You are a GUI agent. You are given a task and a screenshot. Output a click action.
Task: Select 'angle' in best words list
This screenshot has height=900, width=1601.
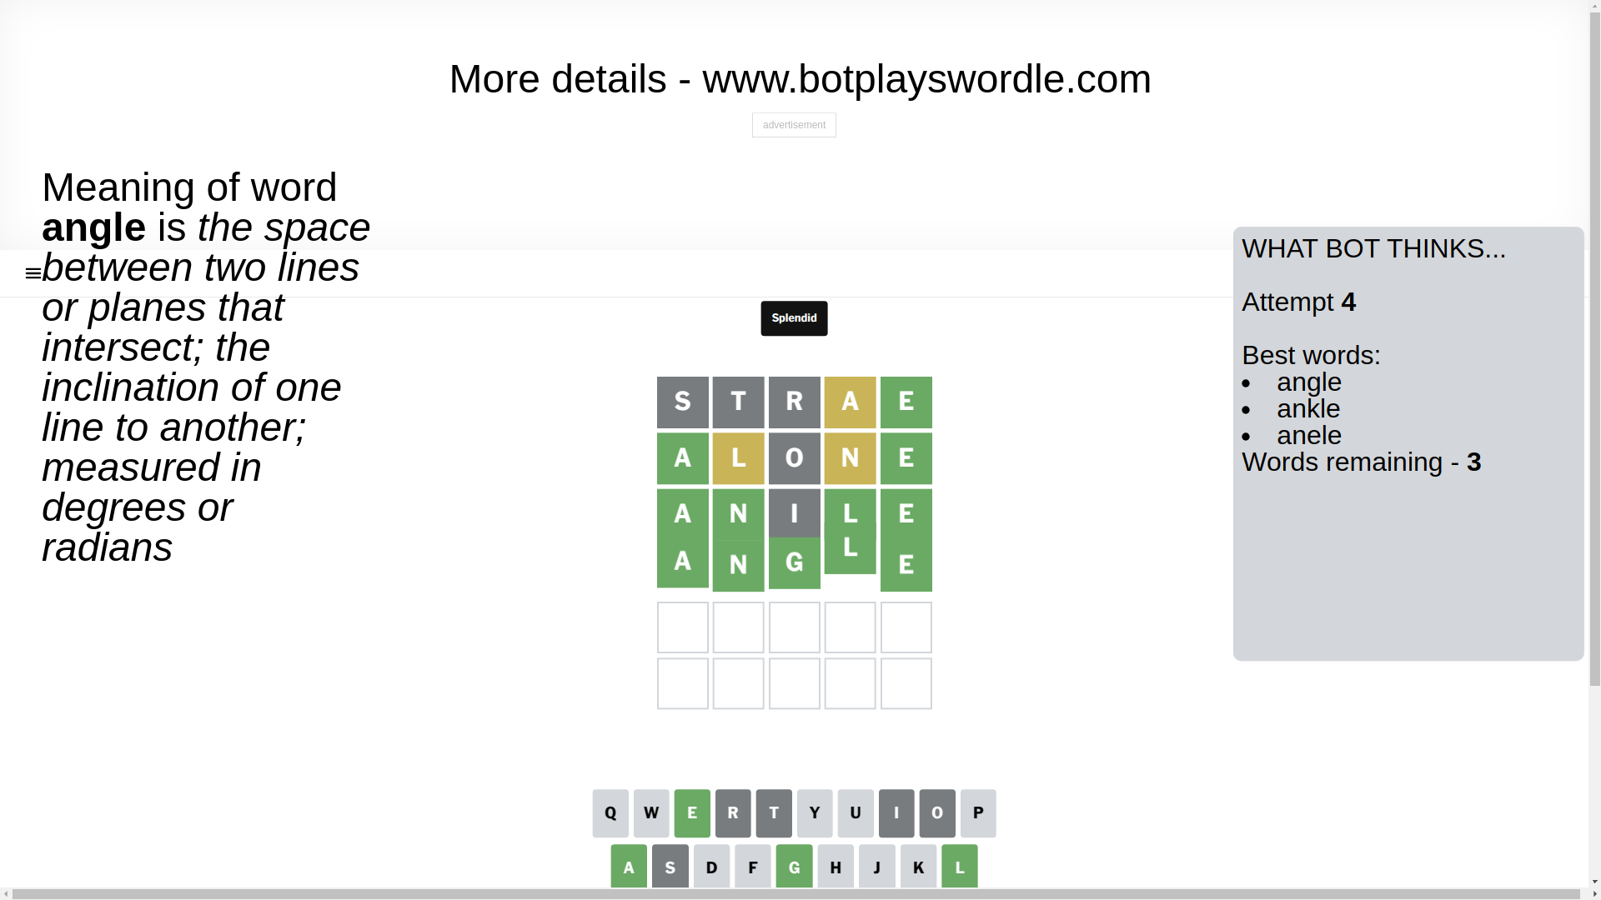click(1309, 382)
